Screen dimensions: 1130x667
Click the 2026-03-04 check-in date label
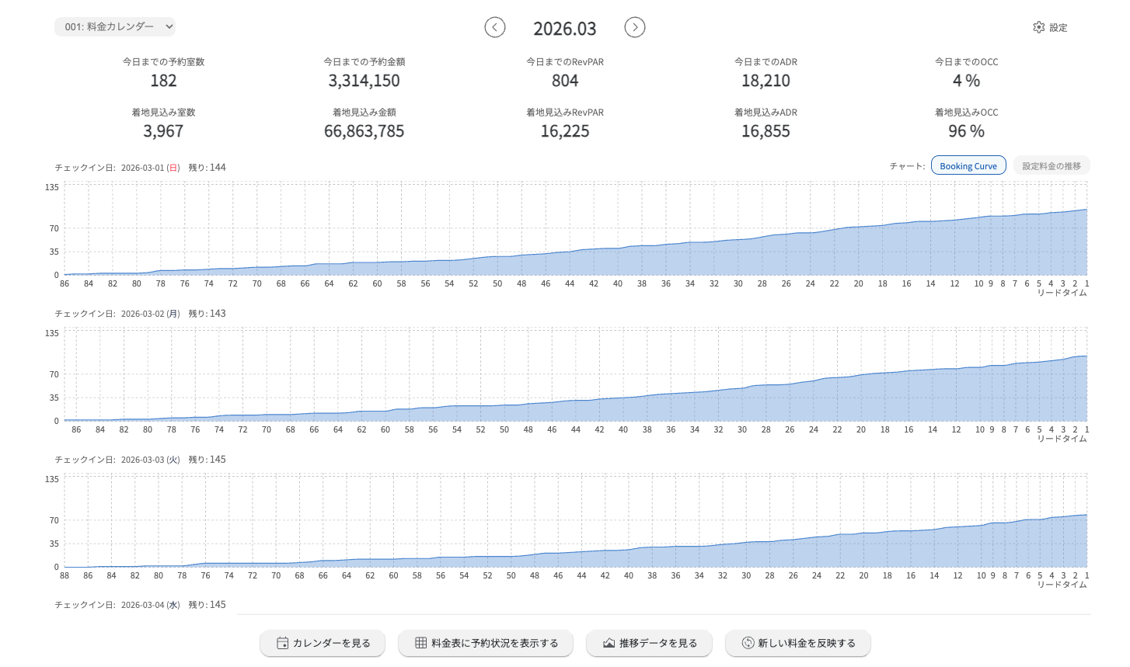(x=142, y=605)
